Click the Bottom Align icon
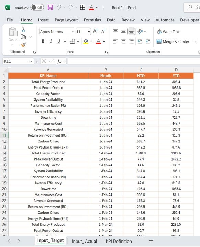Viewport: 200px width, 247px height. pos(131,32)
